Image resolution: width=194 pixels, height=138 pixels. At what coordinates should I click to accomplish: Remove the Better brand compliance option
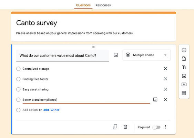pyautogui.click(x=165, y=99)
